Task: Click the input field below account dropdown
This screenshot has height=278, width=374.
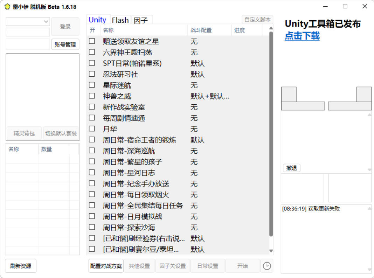Action: [28, 32]
